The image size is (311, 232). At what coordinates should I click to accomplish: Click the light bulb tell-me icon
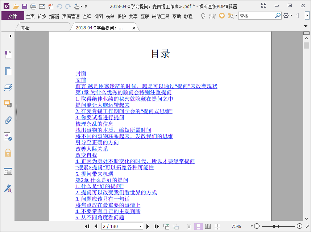(203, 16)
